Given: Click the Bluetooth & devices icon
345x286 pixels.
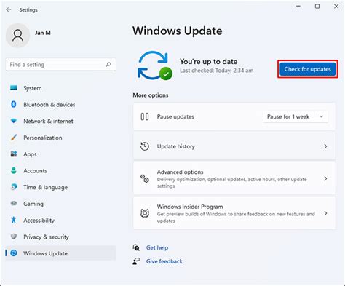Looking at the screenshot, I should 14,104.
